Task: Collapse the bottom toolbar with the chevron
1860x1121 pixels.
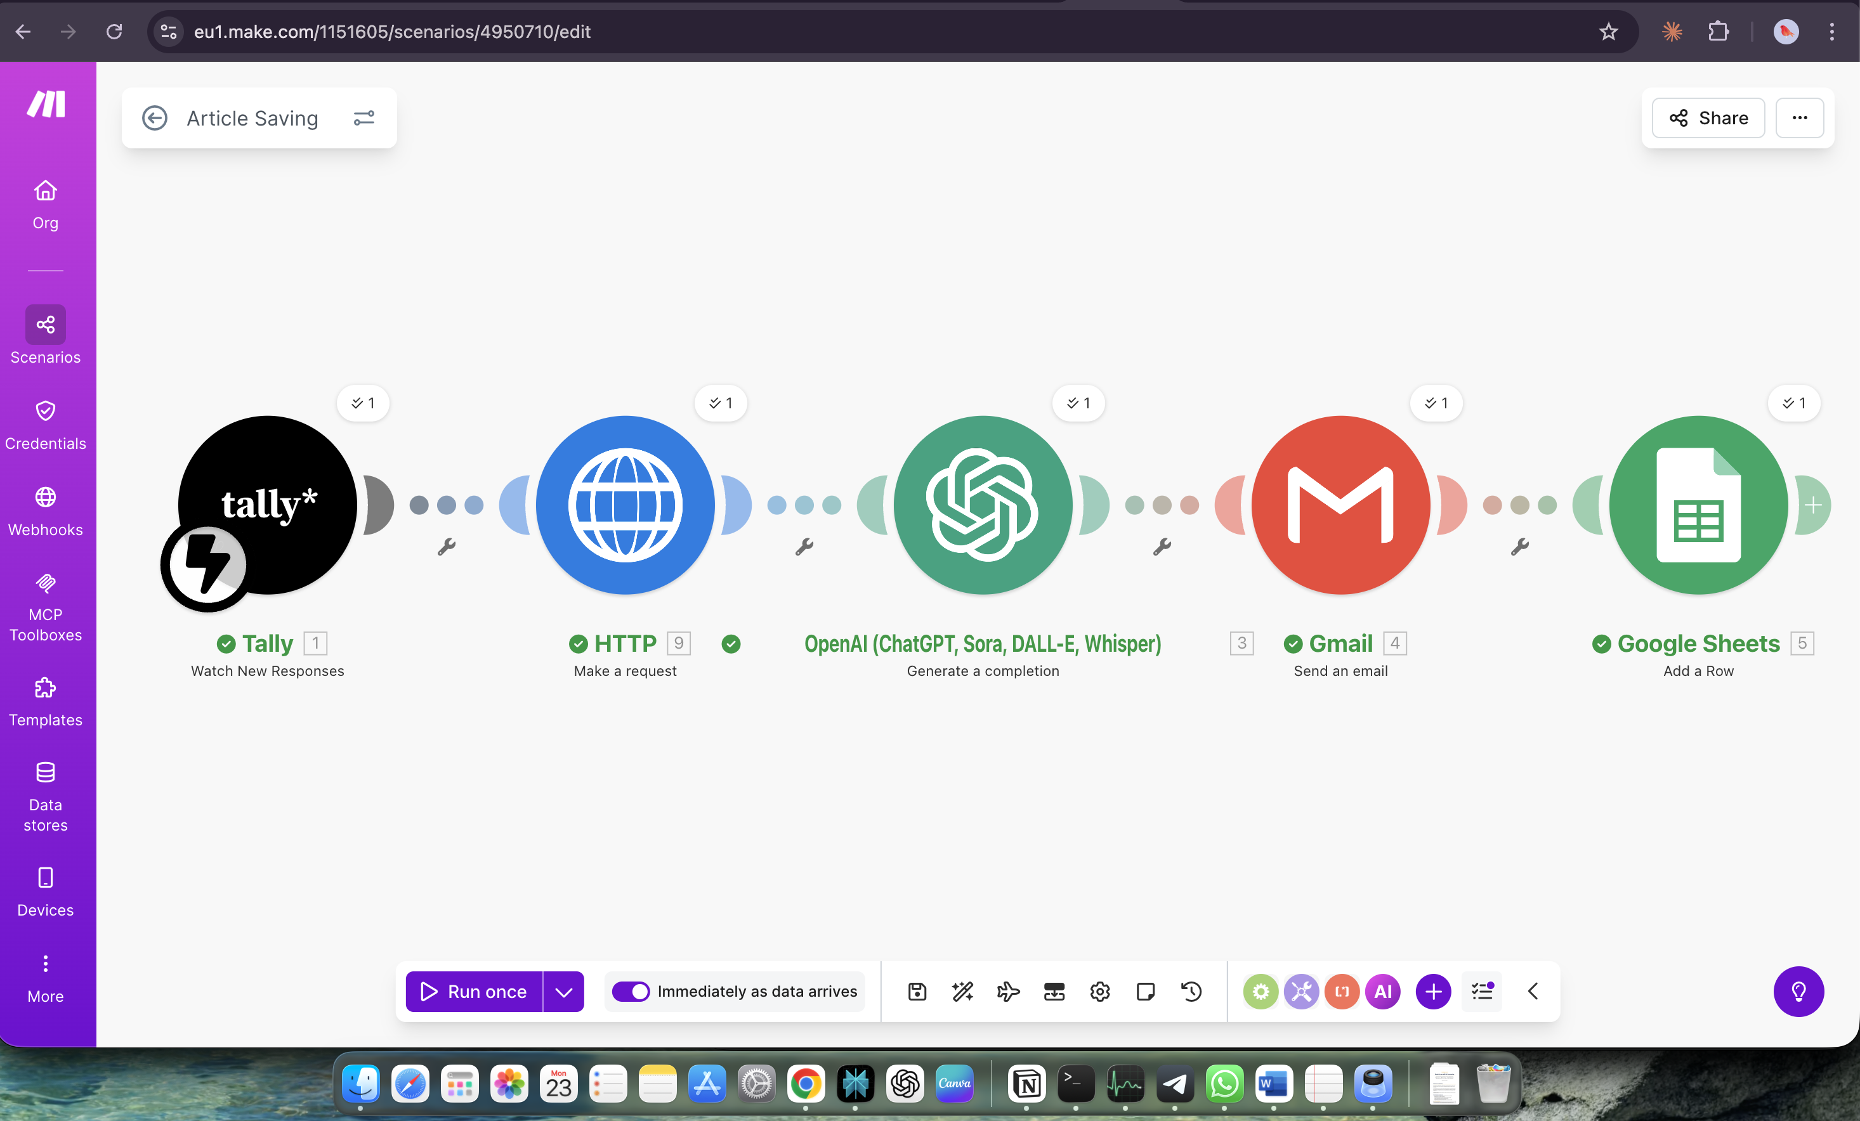Action: 1533,991
